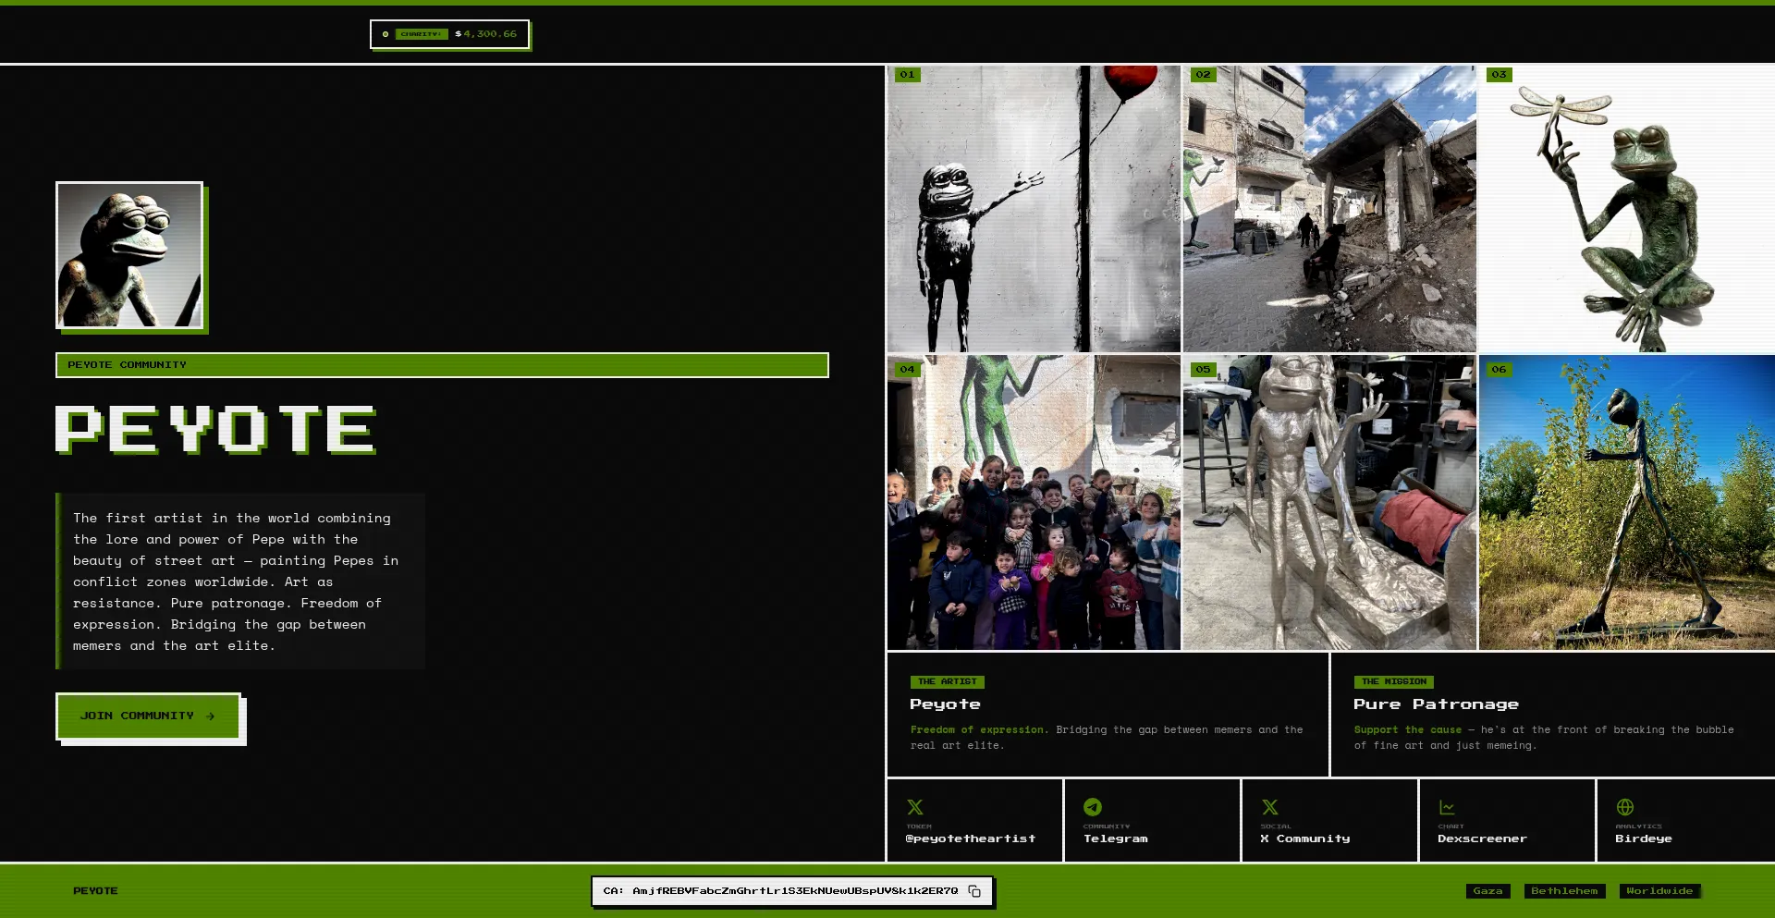
Task: Open the Dexscreener chart icon
Action: [x=1447, y=807]
